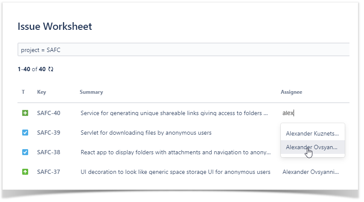364x202 pixels.
Task: Sort by the Summary column header
Action: pos(91,92)
